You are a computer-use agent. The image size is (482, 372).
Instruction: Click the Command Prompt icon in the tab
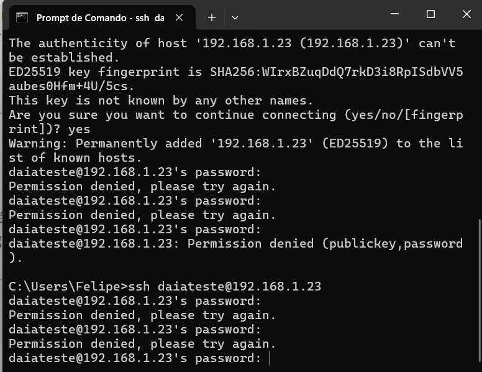[x=22, y=17]
